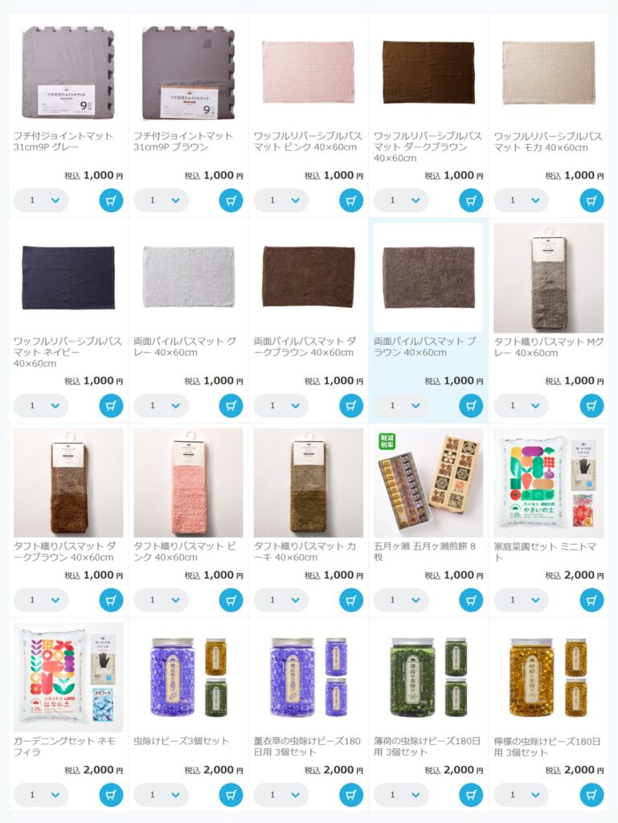Viewport: 618px width, 823px height.
Task: View 五月ヶ瀬煎餅 product image
Action: click(428, 482)
